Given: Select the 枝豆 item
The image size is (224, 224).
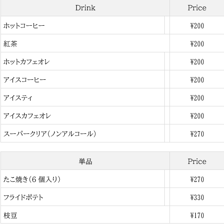Looking at the screenshot, I should (10, 215).
